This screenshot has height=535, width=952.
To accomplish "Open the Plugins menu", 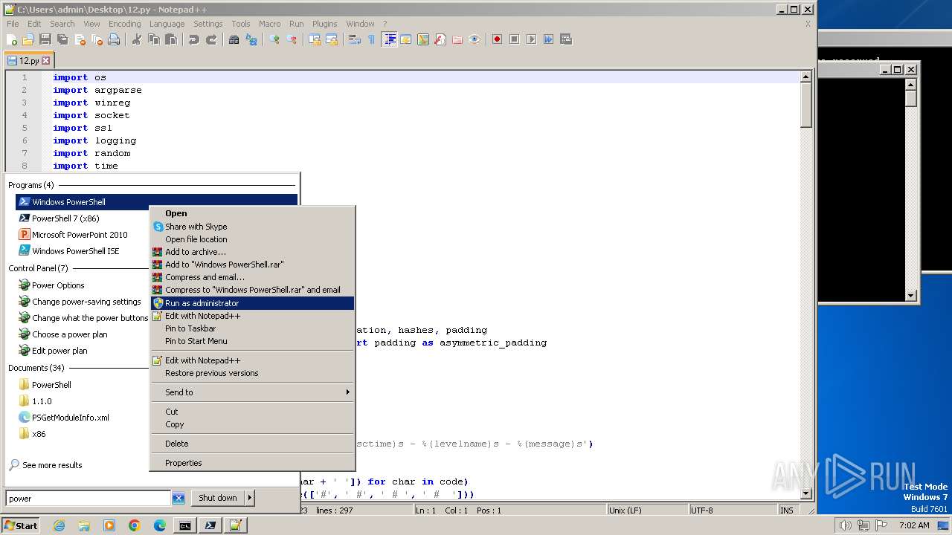I will click(x=324, y=24).
